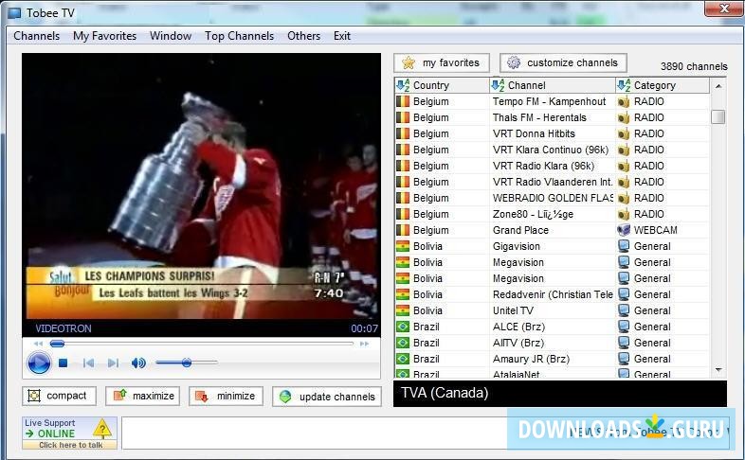The width and height of the screenshot is (745, 460).
Task: Sort by the Channel column header
Action: pyautogui.click(x=552, y=85)
